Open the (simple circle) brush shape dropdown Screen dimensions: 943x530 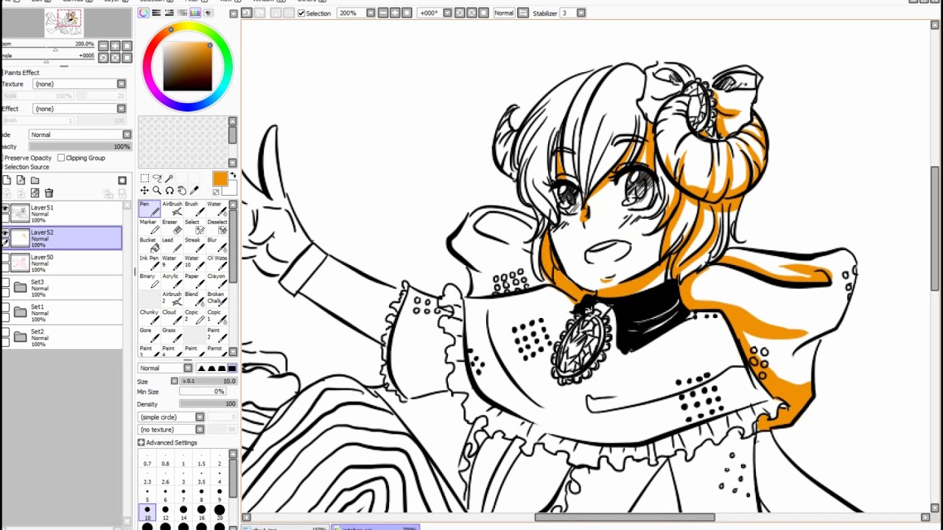200,417
